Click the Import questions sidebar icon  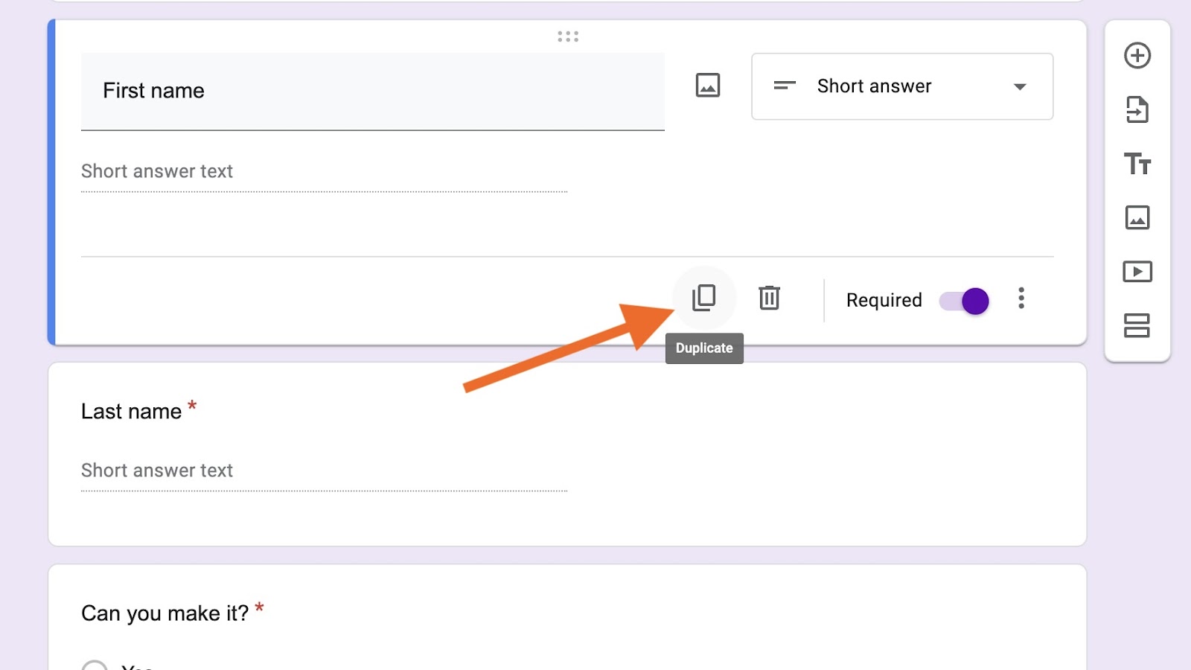(x=1137, y=110)
